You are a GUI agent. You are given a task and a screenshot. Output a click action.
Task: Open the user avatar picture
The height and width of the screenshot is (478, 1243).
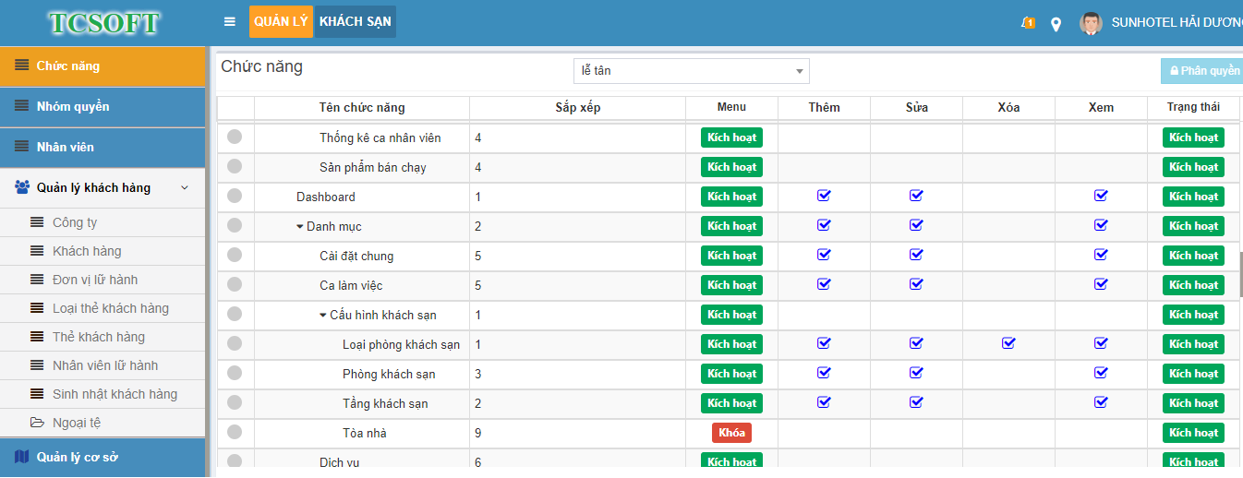click(1091, 23)
